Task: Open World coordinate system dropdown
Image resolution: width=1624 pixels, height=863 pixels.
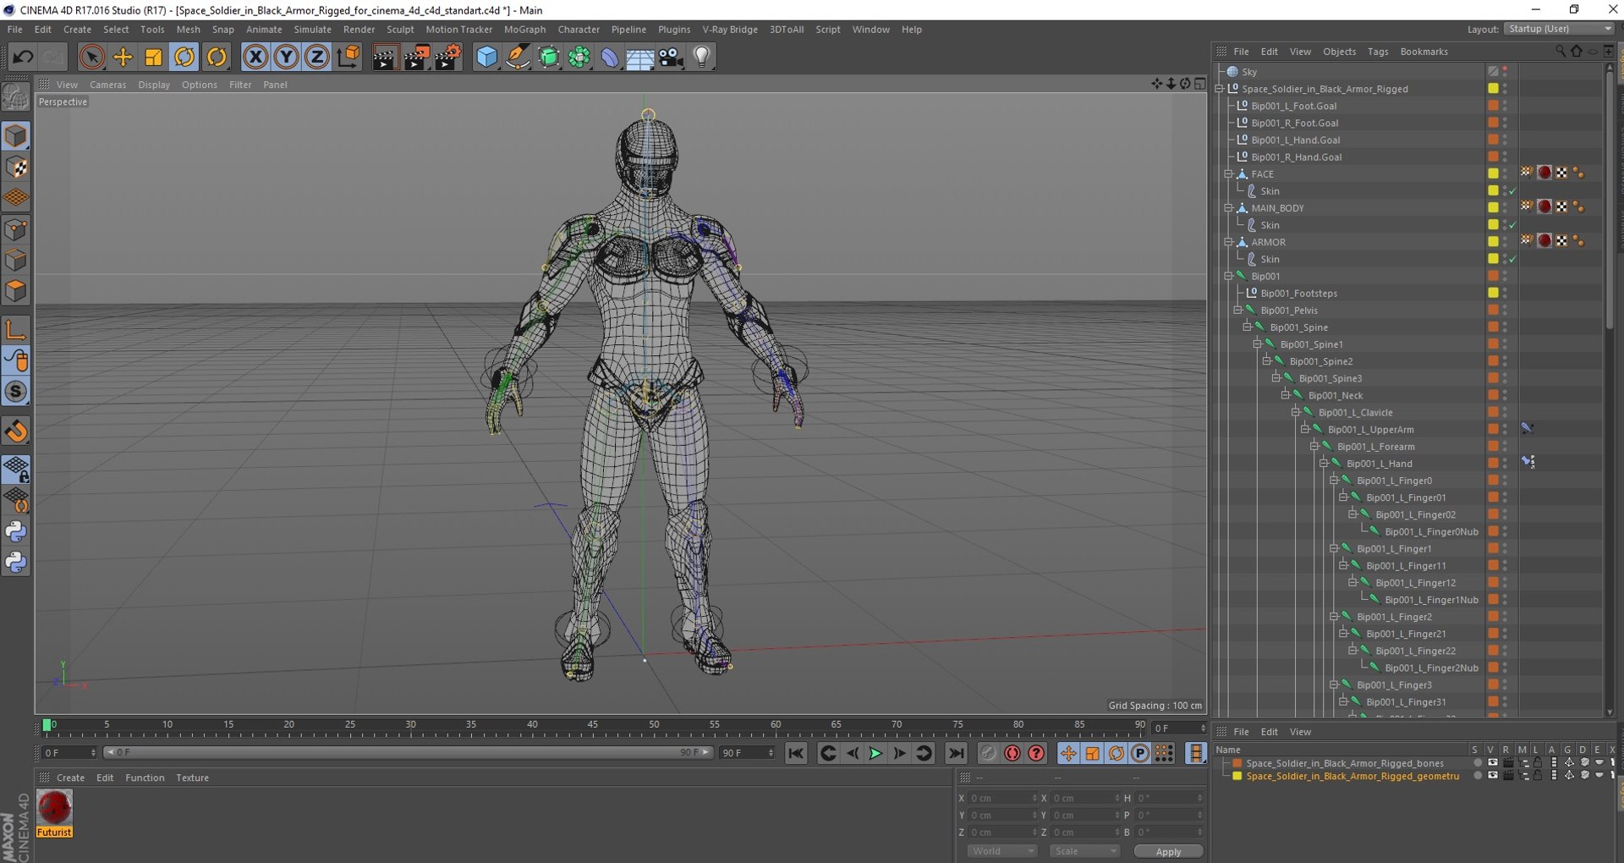Action: [x=1001, y=851]
